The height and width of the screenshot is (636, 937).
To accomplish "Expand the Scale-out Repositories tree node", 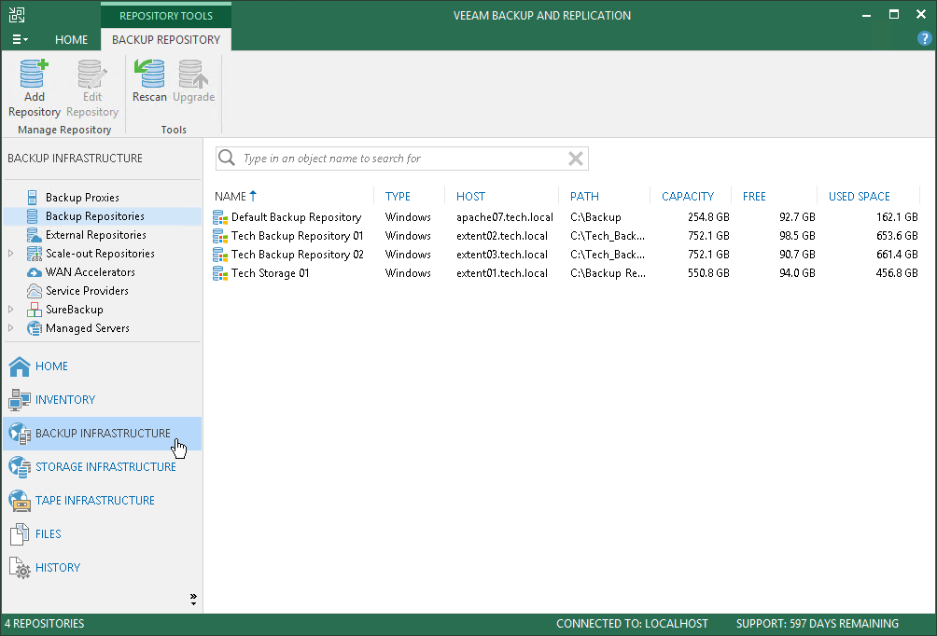I will (x=11, y=254).
